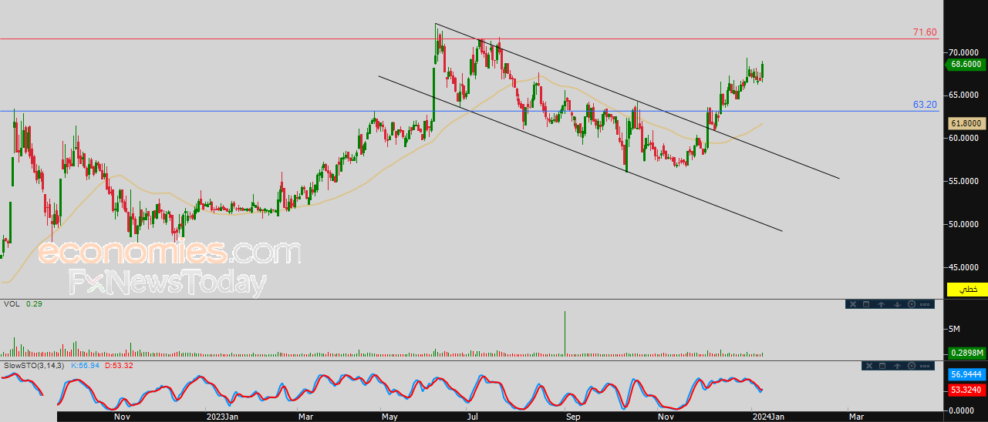Open SlowSTO indicator settings gear
The width and height of the screenshot is (988, 422).
point(912,366)
